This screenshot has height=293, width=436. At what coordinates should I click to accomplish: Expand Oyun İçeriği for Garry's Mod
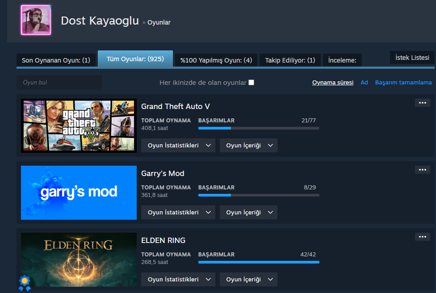(248, 213)
